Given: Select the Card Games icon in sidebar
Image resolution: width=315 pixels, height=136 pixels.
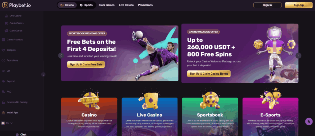Looking at the screenshot, I should (6, 31).
